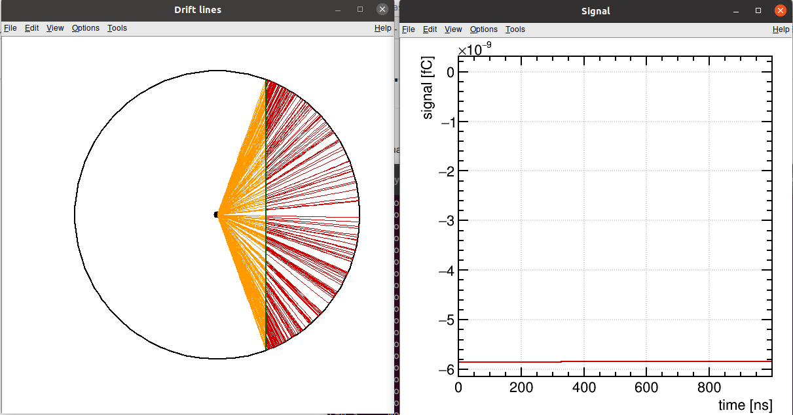793x415 pixels.
Task: Select the 'time [ns]' x-axis title
Action: tap(745, 405)
